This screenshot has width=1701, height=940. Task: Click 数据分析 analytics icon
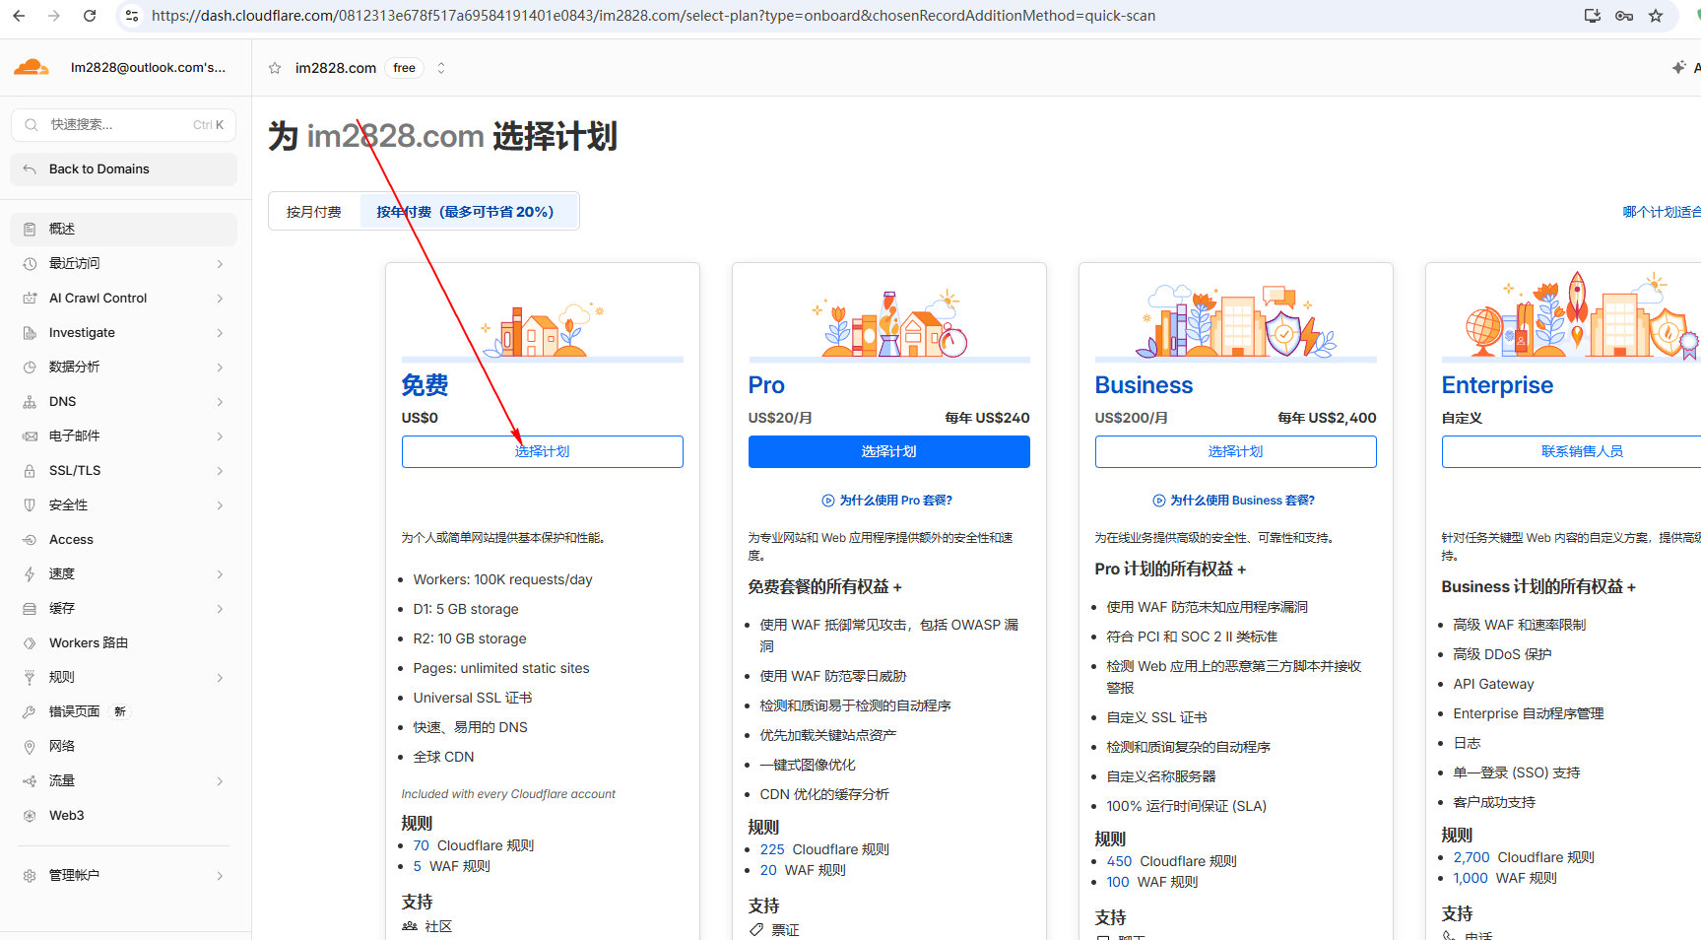(30, 367)
